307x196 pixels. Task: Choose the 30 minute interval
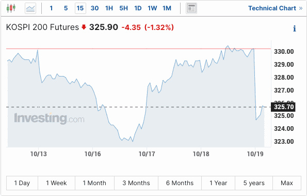point(94,8)
